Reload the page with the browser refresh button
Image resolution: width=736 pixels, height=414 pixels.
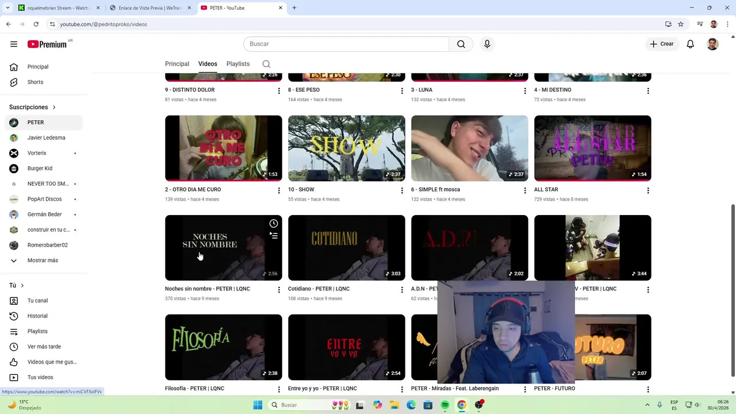(36, 24)
